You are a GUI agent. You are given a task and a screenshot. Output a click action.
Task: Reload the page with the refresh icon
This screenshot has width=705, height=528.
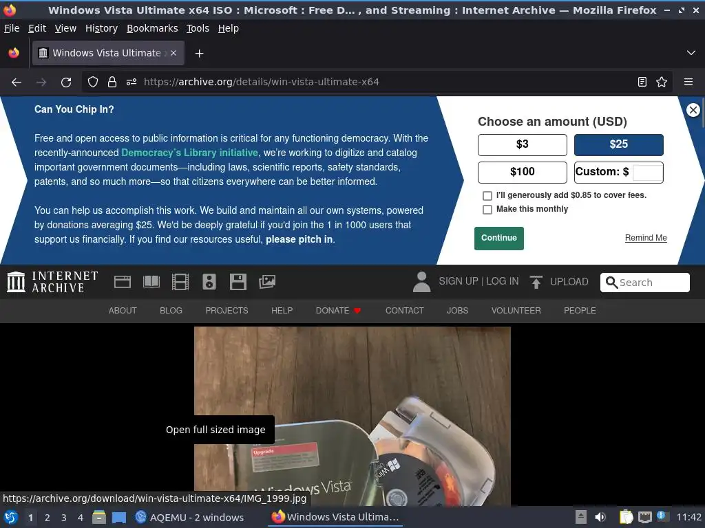(x=66, y=82)
